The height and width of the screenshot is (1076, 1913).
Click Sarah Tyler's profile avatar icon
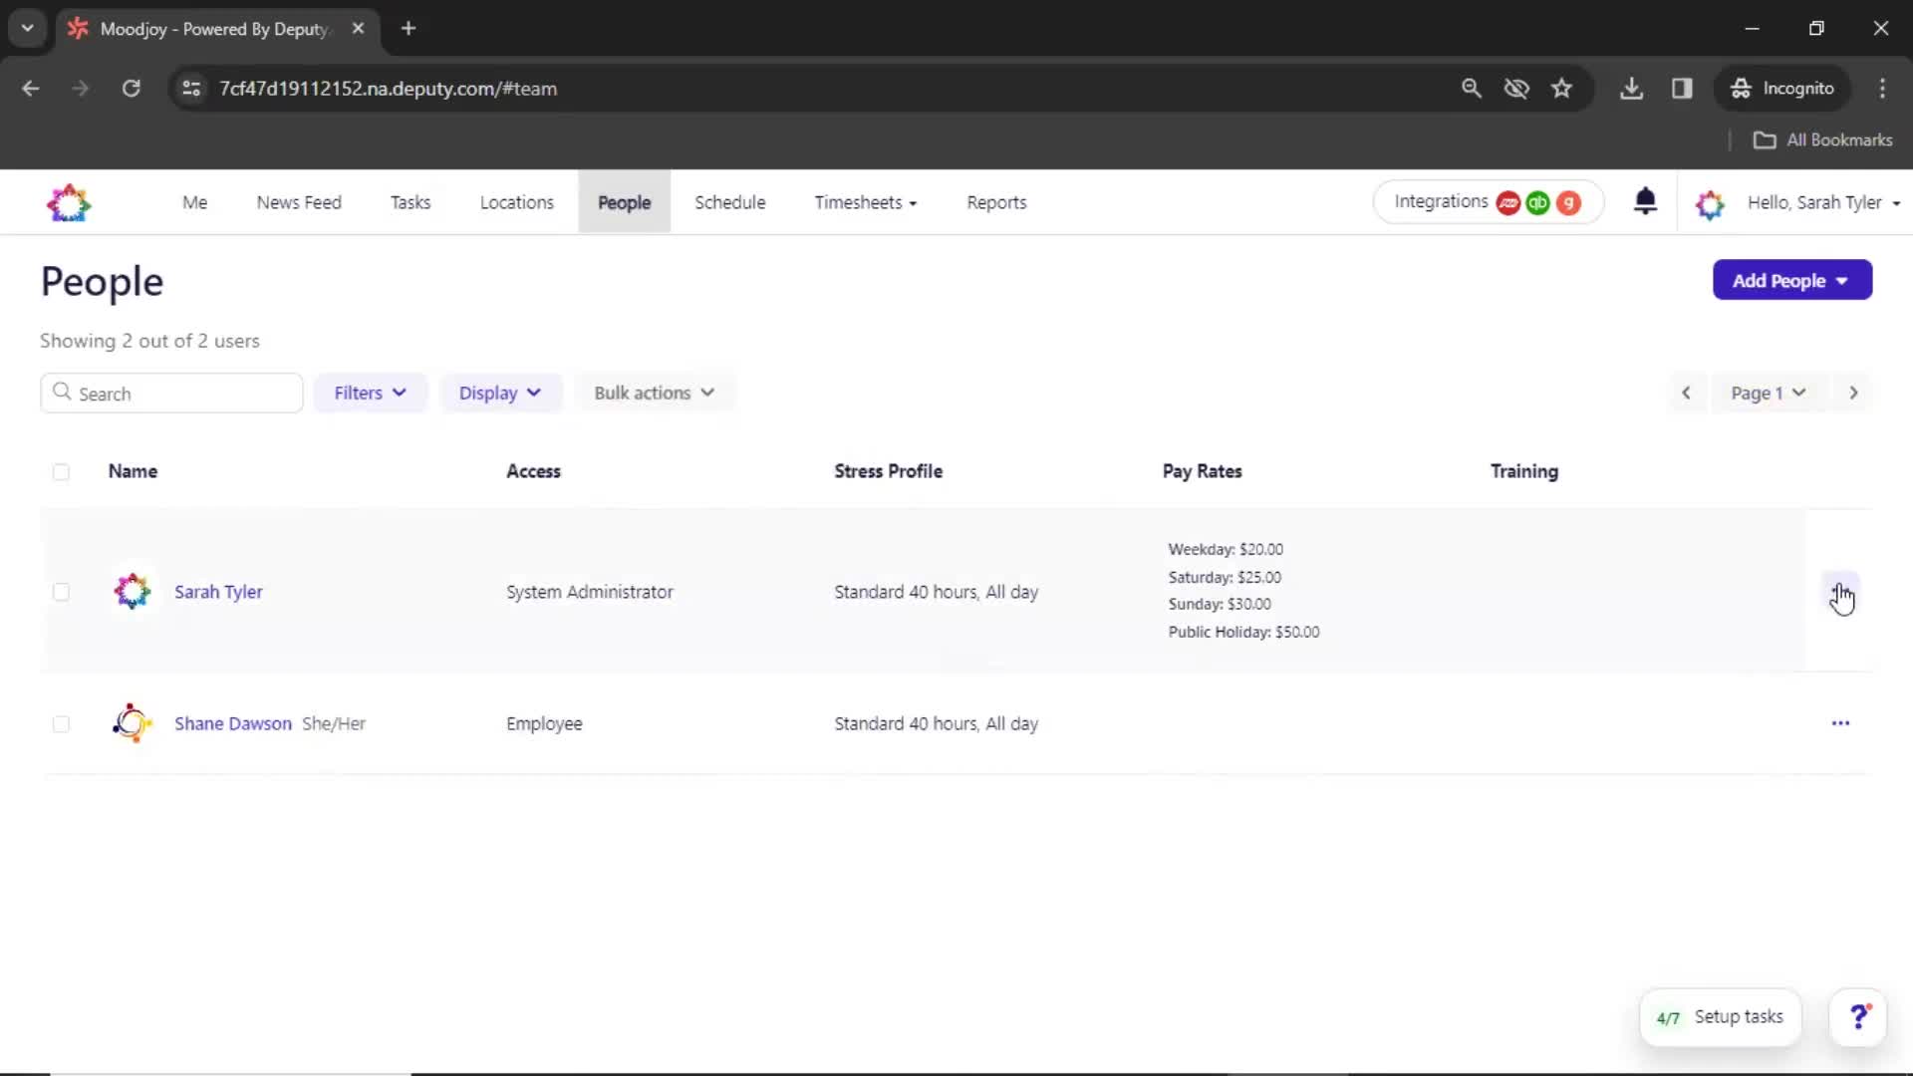(x=131, y=591)
